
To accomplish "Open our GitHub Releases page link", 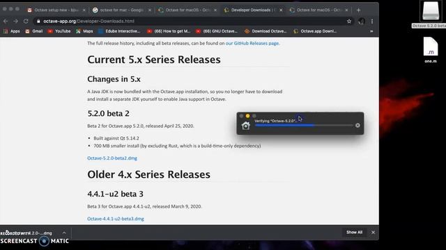I will click(252, 43).
